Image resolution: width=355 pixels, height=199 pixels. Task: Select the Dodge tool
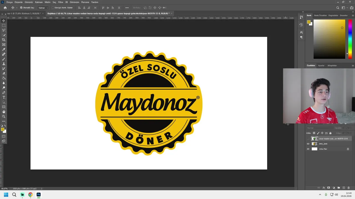click(4, 88)
